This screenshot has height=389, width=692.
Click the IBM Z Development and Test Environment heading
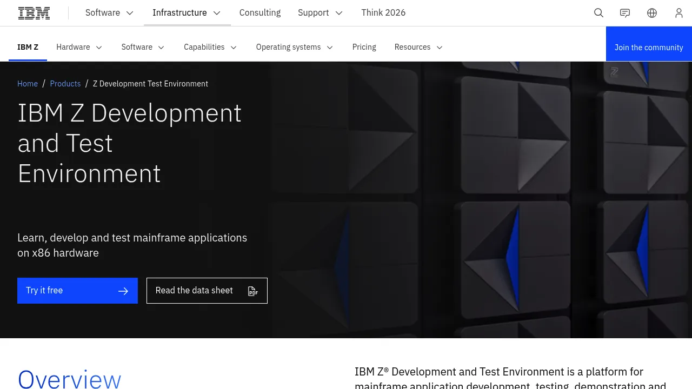(130, 143)
